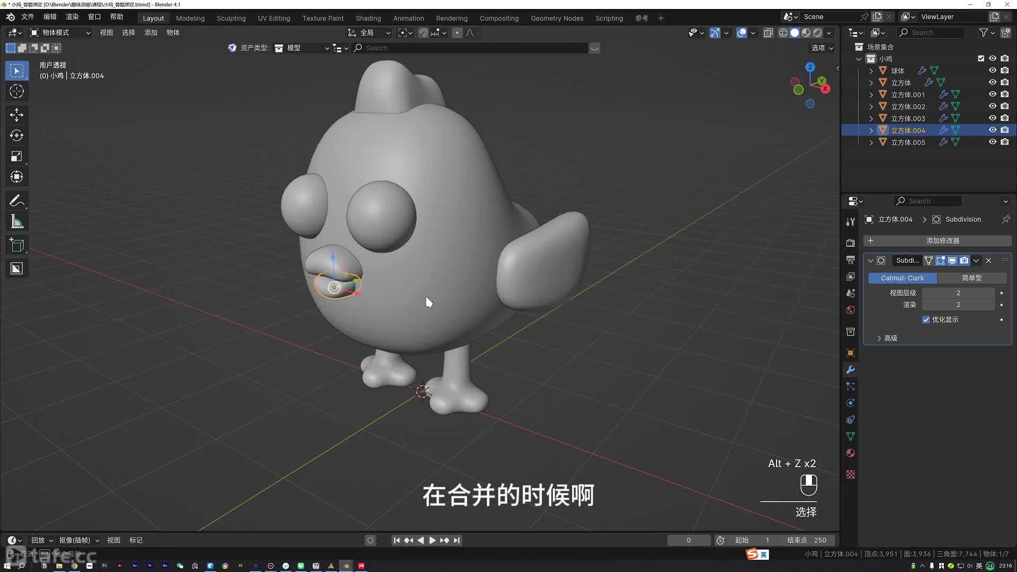The image size is (1017, 572).
Task: Select the Measure tool
Action: 16,222
